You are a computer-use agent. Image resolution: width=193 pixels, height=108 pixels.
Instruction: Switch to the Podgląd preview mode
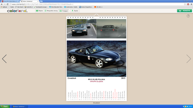(x=64, y=11)
